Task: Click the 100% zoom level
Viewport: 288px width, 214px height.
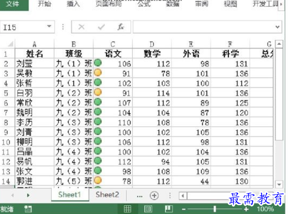Action: click(x=265, y=209)
